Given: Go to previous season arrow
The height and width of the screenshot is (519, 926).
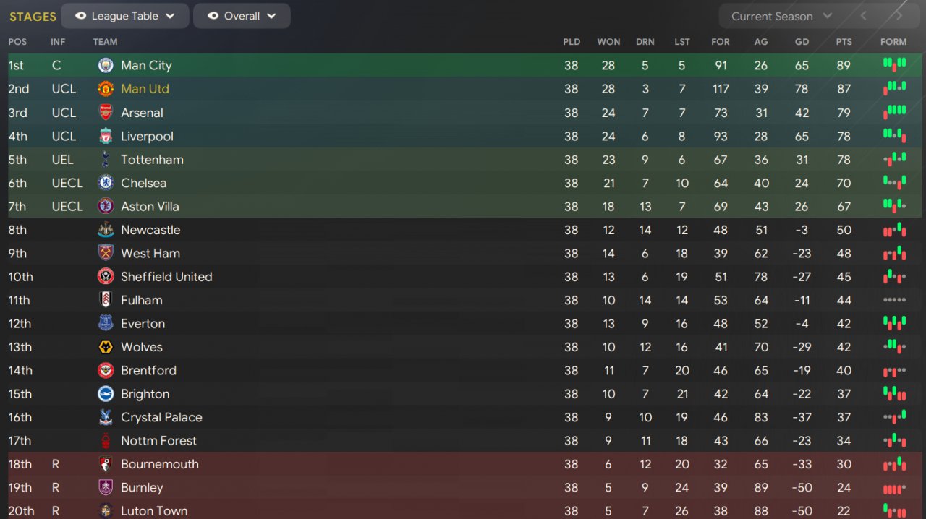Looking at the screenshot, I should click(x=863, y=16).
